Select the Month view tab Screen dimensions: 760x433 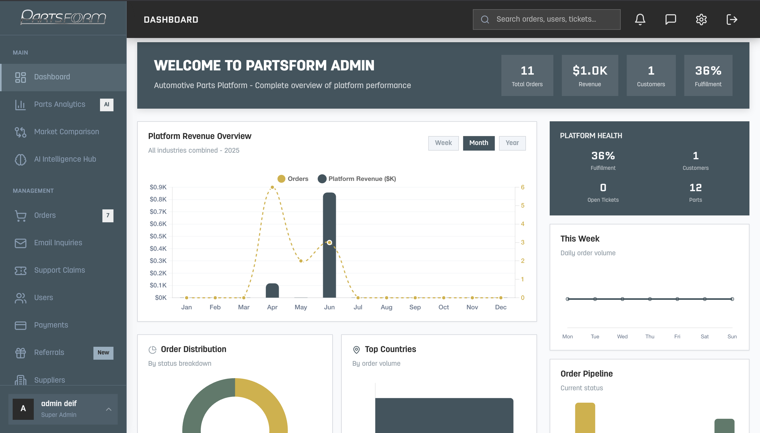pyautogui.click(x=478, y=143)
